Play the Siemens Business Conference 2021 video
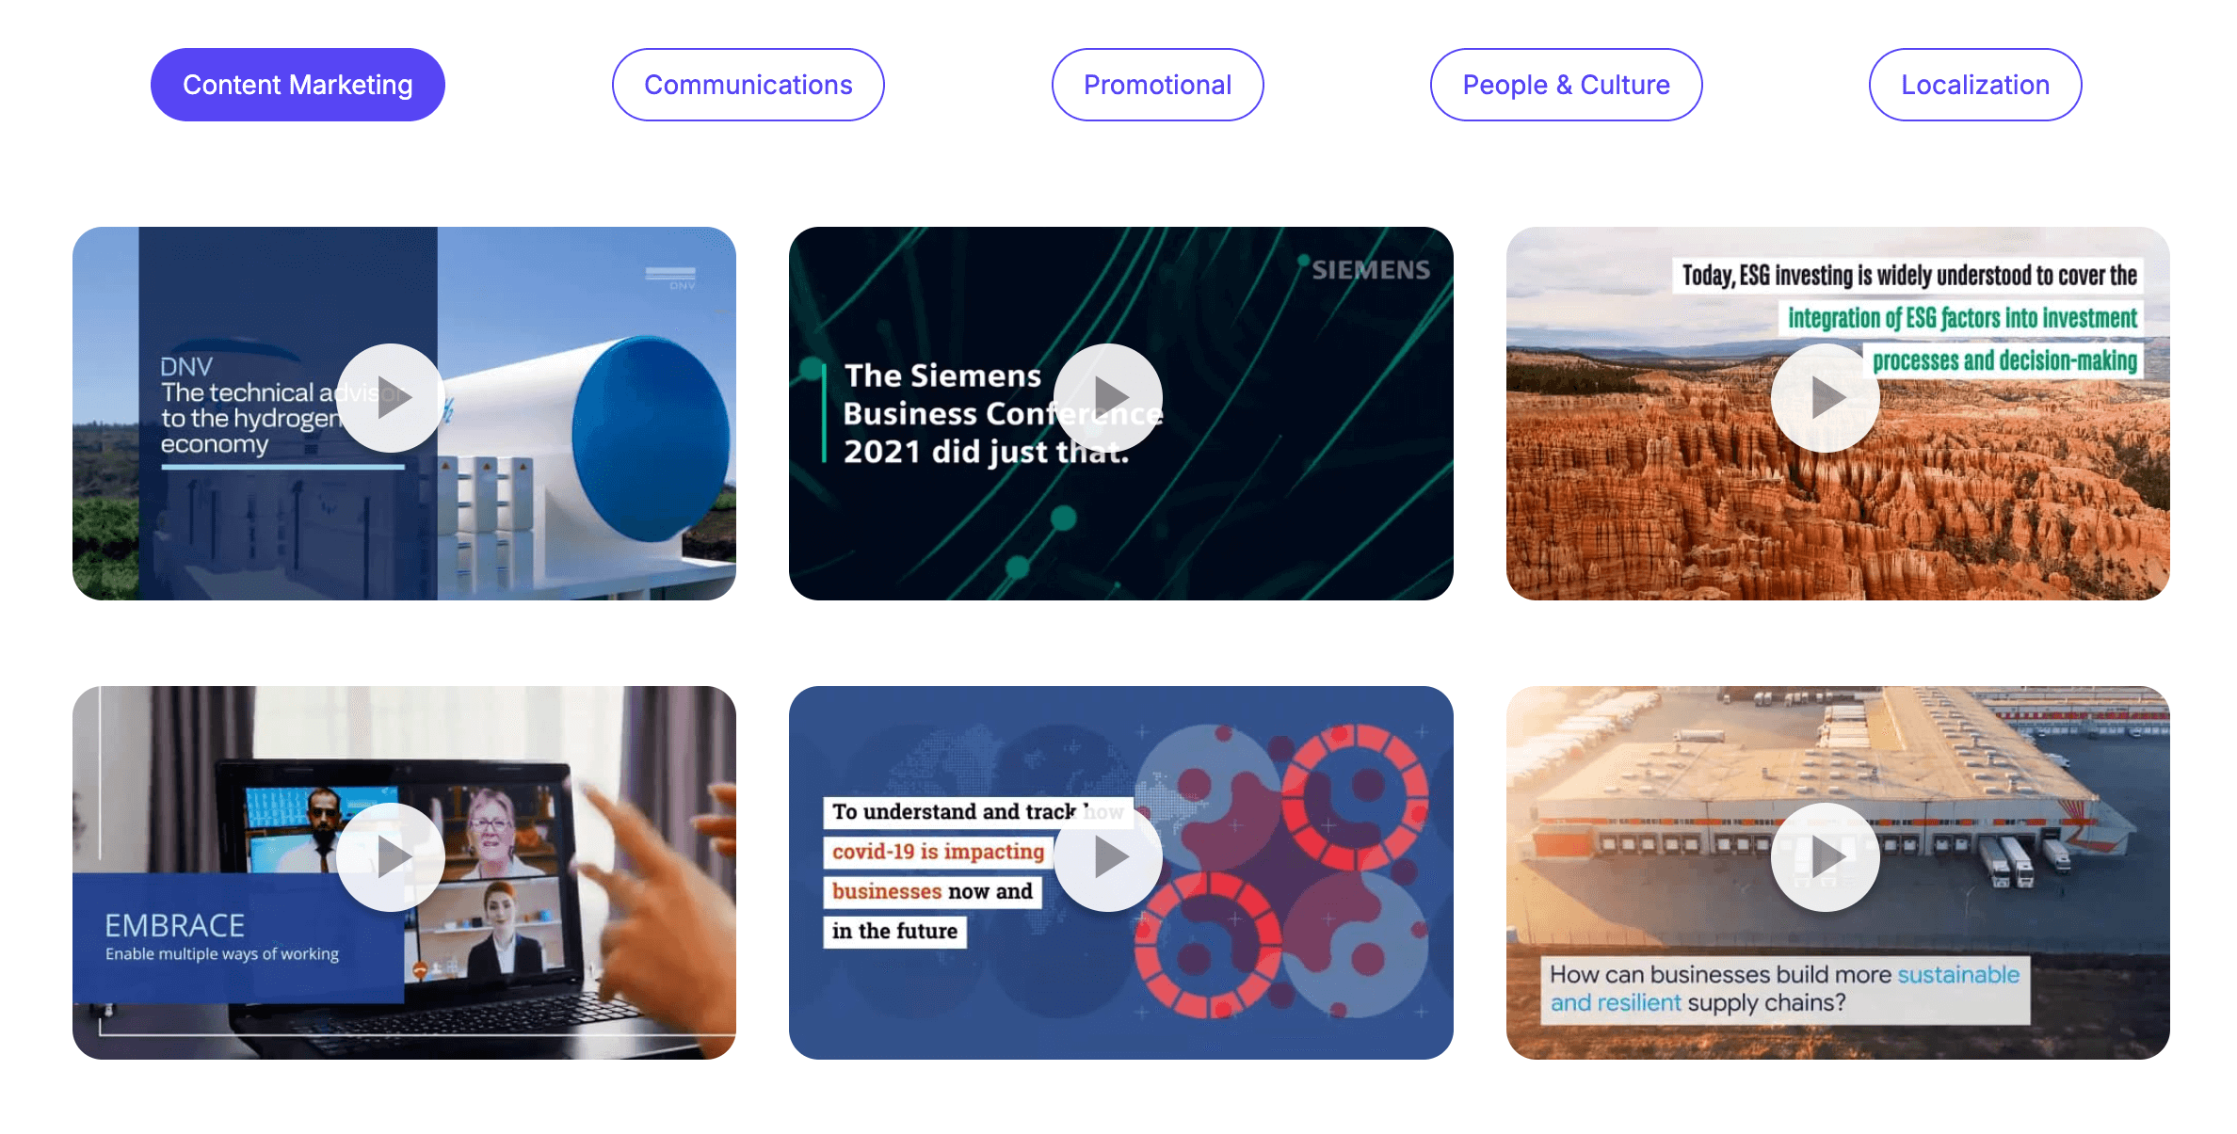Image resolution: width=2237 pixels, height=1134 pixels. (x=1108, y=397)
